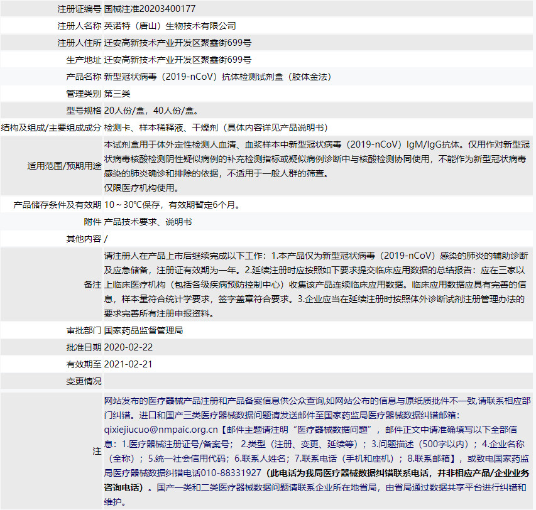Click the label "注" beside the notice
This screenshot has width=536, height=510.
[x=97, y=451]
